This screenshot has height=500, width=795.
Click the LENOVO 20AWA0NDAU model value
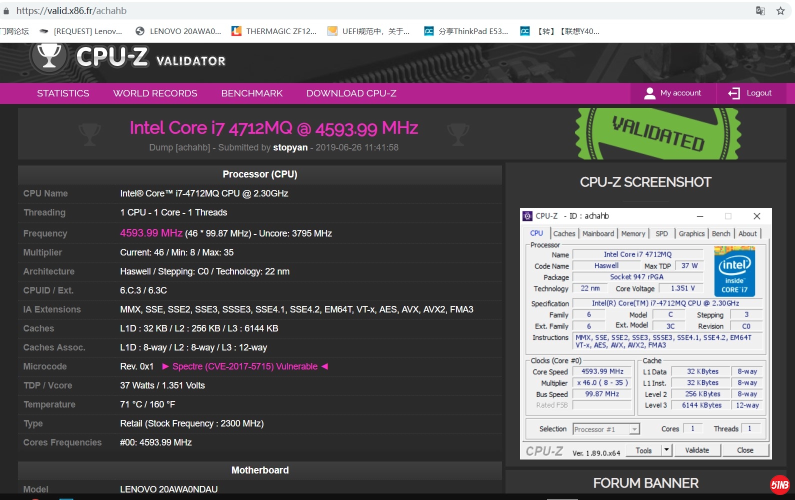pos(168,489)
